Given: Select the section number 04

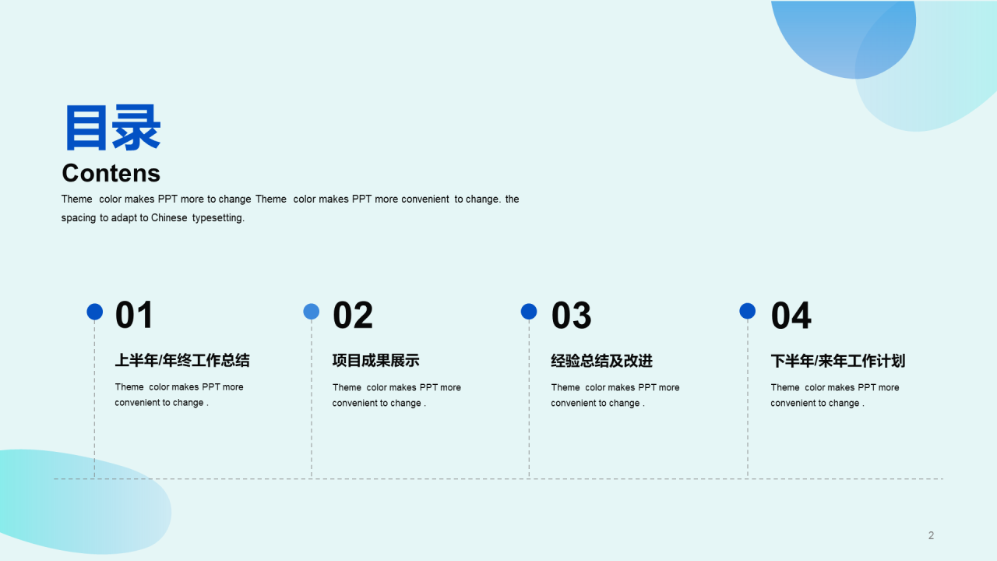Looking at the screenshot, I should coord(791,316).
